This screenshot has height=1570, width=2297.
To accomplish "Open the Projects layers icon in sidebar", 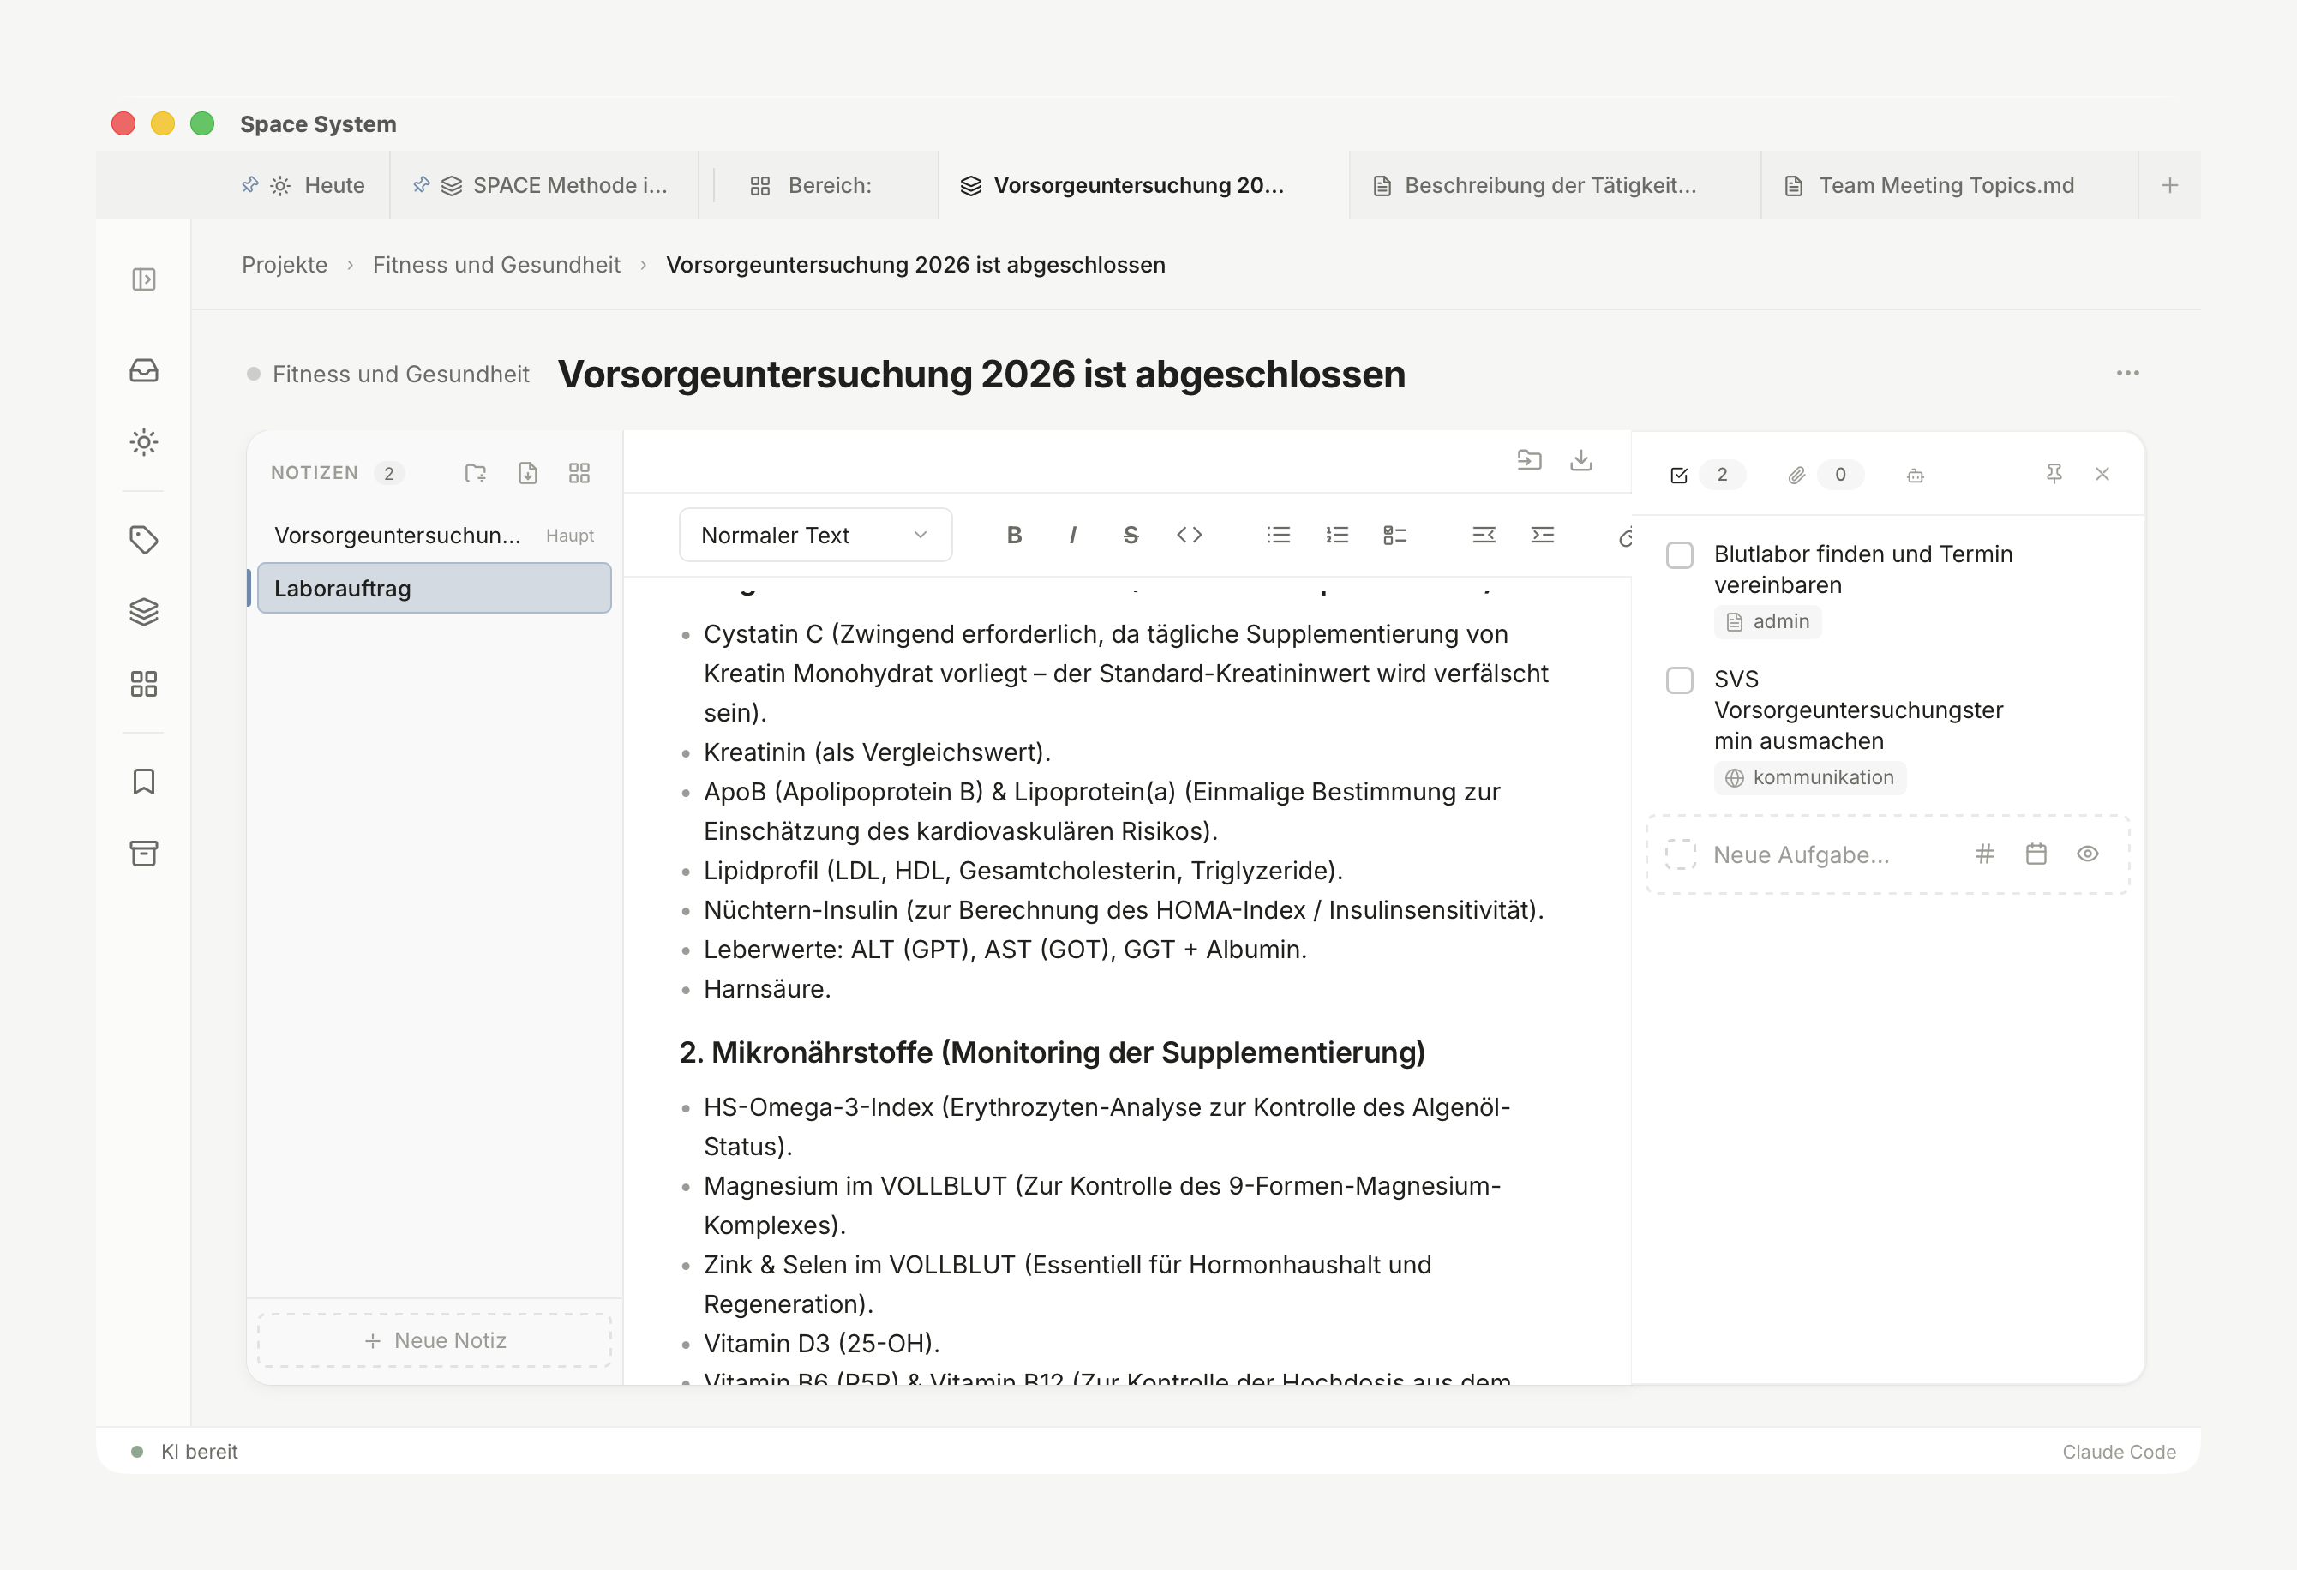I will 144,612.
